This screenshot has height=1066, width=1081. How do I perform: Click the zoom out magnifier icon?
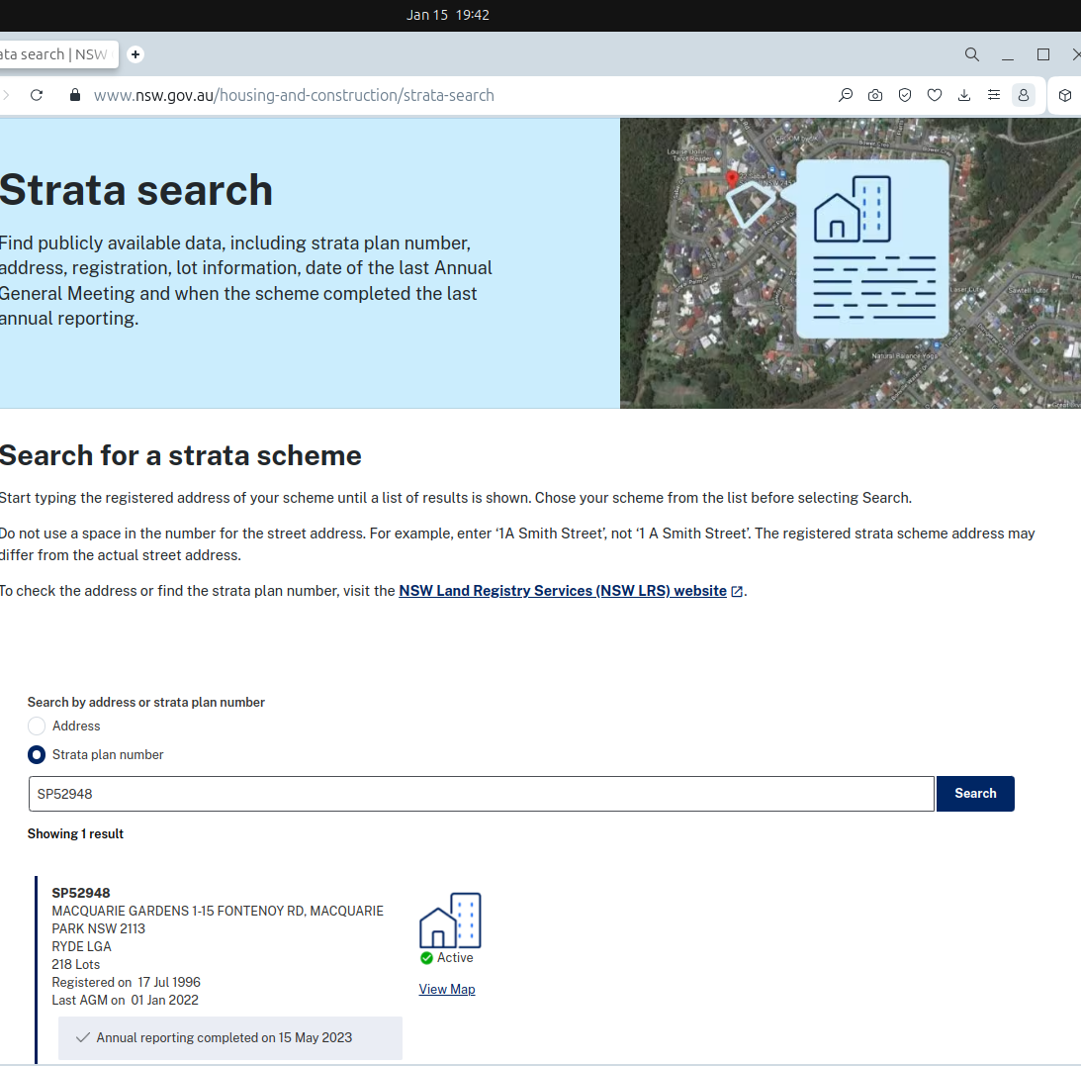click(846, 95)
